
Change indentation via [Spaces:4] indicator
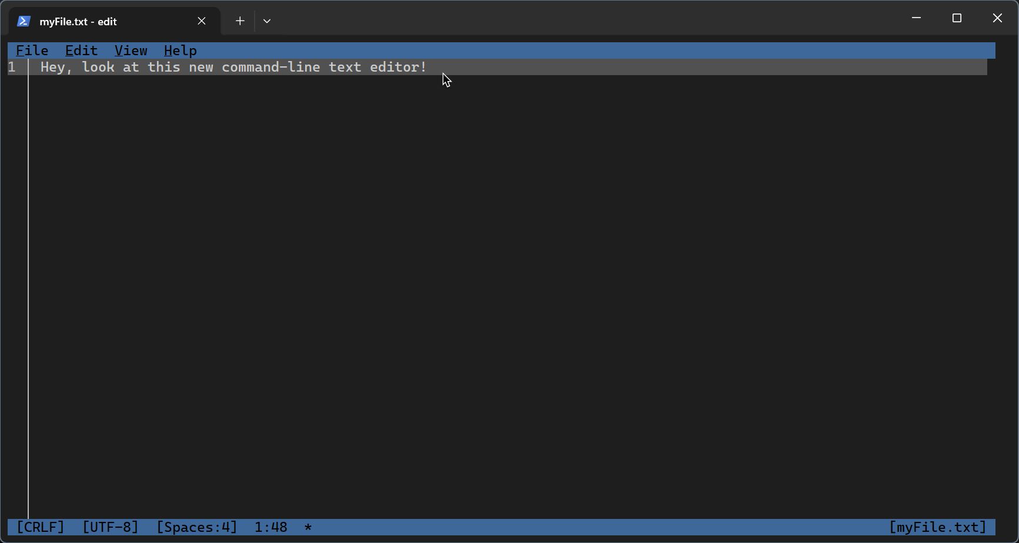[196, 527]
